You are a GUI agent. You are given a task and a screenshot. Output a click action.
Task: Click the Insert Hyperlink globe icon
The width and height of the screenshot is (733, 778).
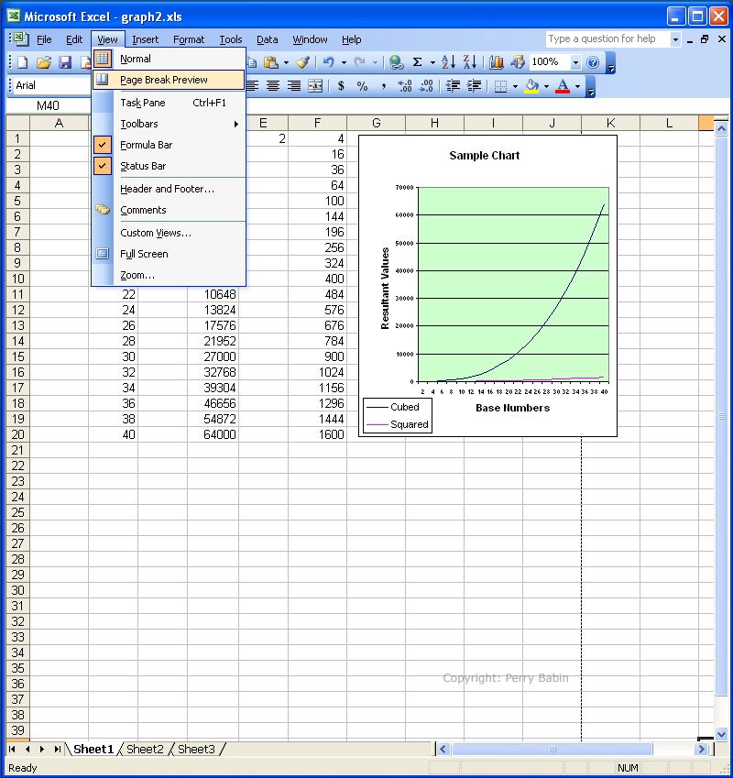[395, 62]
